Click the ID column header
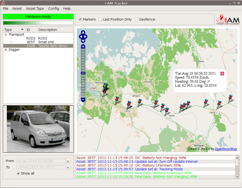Viewport: 242px width, 188px height. [x=31, y=30]
